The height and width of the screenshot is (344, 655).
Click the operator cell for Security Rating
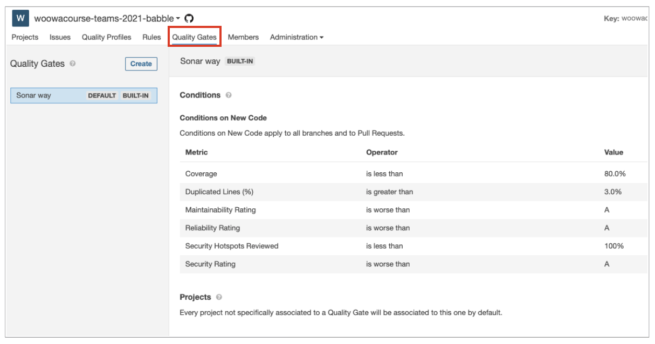pos(388,264)
